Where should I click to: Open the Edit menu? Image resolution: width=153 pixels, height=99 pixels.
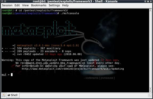tap(17, 5)
